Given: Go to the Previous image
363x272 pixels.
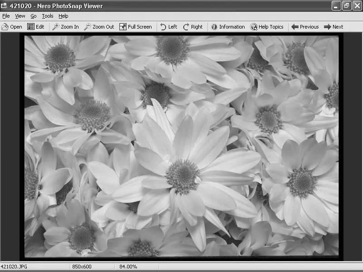Looking at the screenshot, I should pos(305,27).
